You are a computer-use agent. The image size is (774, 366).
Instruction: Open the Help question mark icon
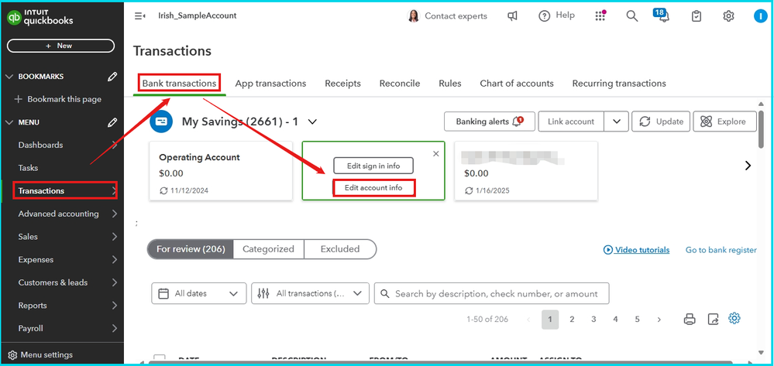(544, 16)
